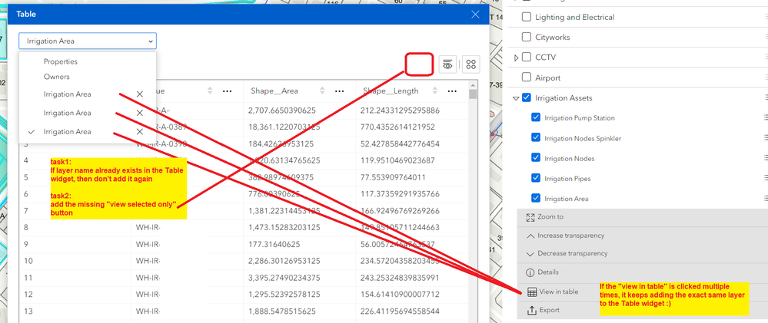Click the View in table grid icon
Viewport: 768px width, 323px height.
point(532,292)
